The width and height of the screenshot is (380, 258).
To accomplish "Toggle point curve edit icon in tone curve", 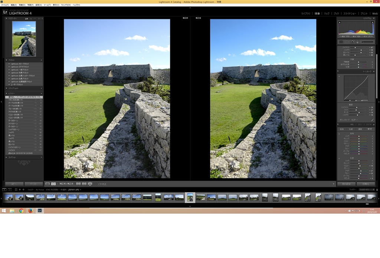I will point(372,120).
